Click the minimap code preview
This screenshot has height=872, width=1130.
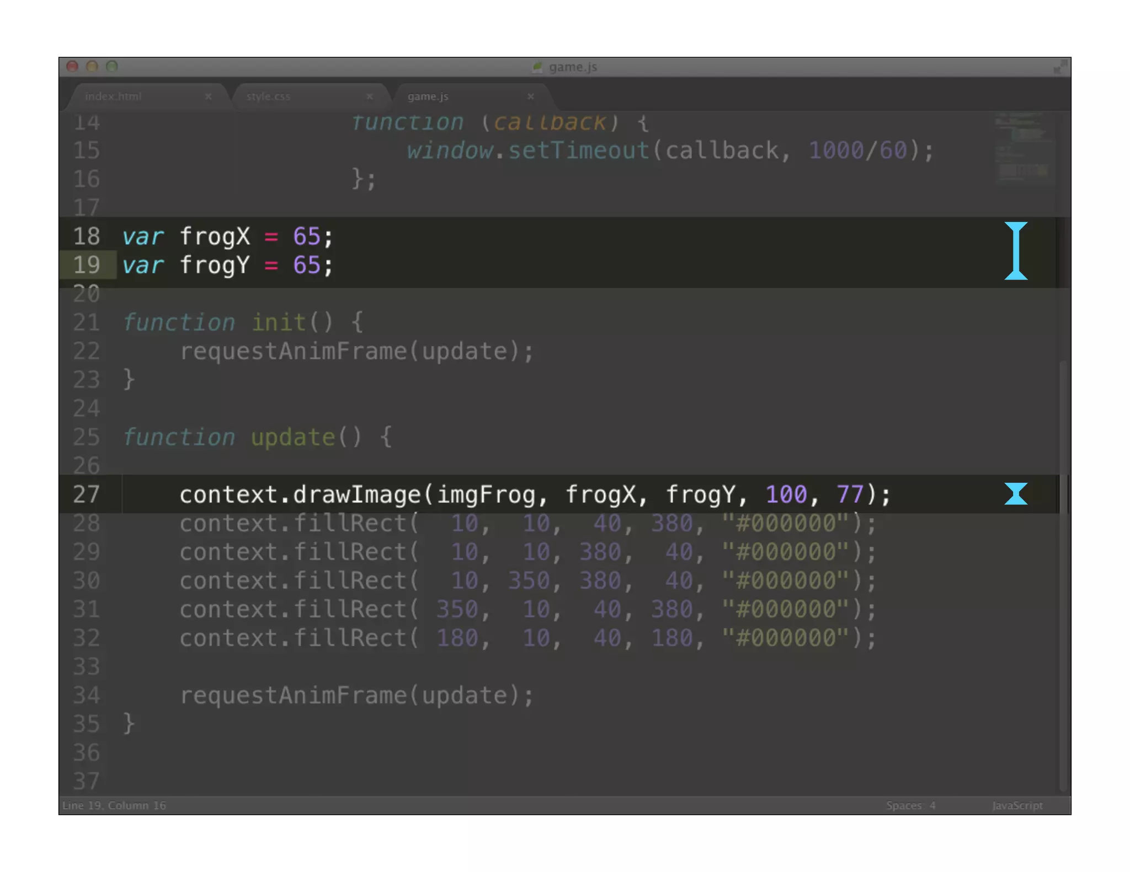pyautogui.click(x=1024, y=149)
